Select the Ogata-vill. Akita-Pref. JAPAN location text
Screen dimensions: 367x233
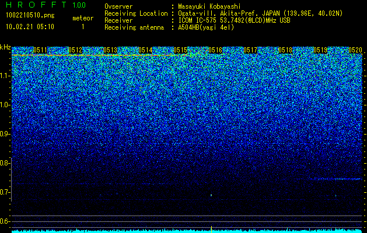(x=260, y=13)
